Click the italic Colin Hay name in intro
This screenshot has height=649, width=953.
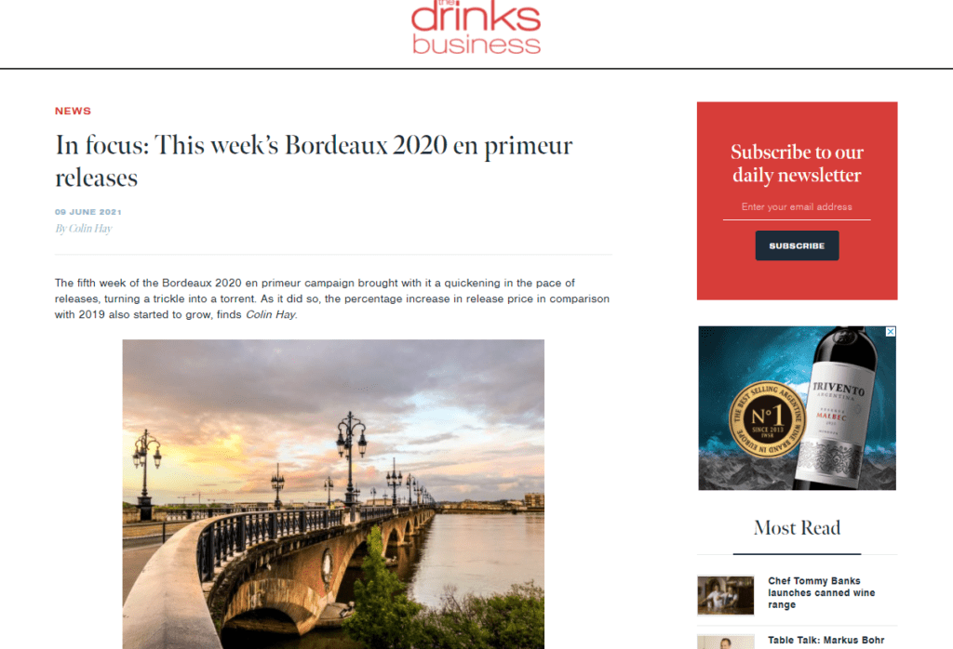[x=271, y=314]
